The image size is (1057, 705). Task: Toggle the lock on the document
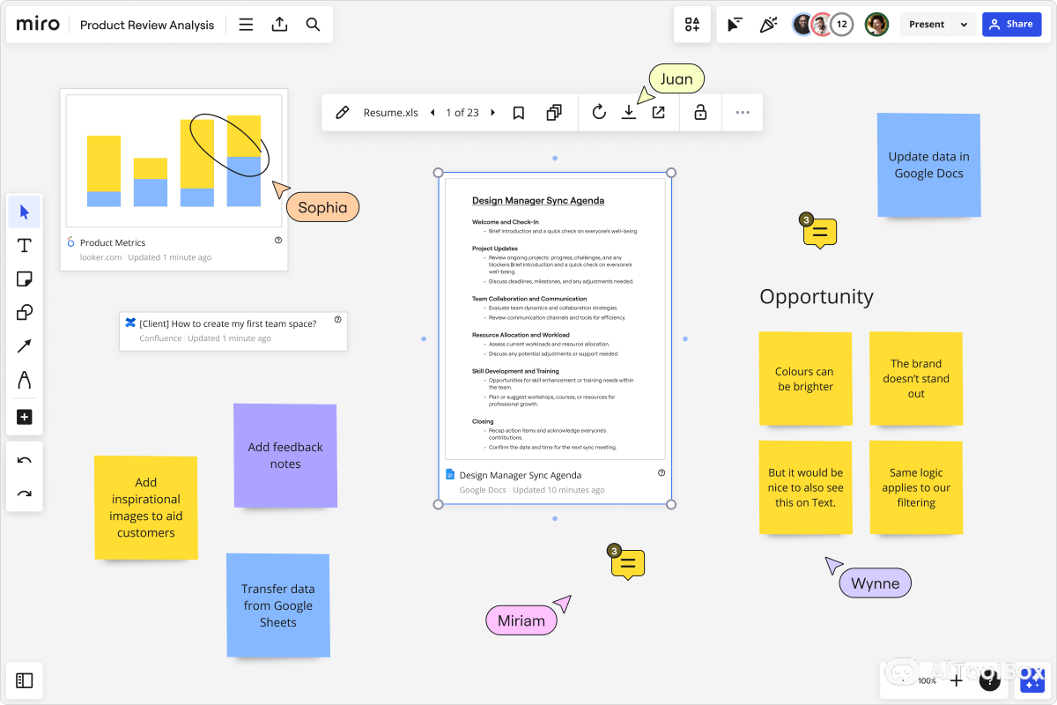coord(700,113)
